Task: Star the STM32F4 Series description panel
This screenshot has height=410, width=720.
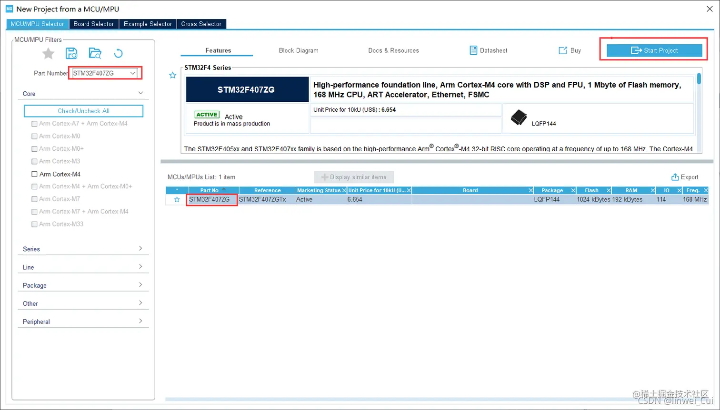Action: [x=173, y=75]
